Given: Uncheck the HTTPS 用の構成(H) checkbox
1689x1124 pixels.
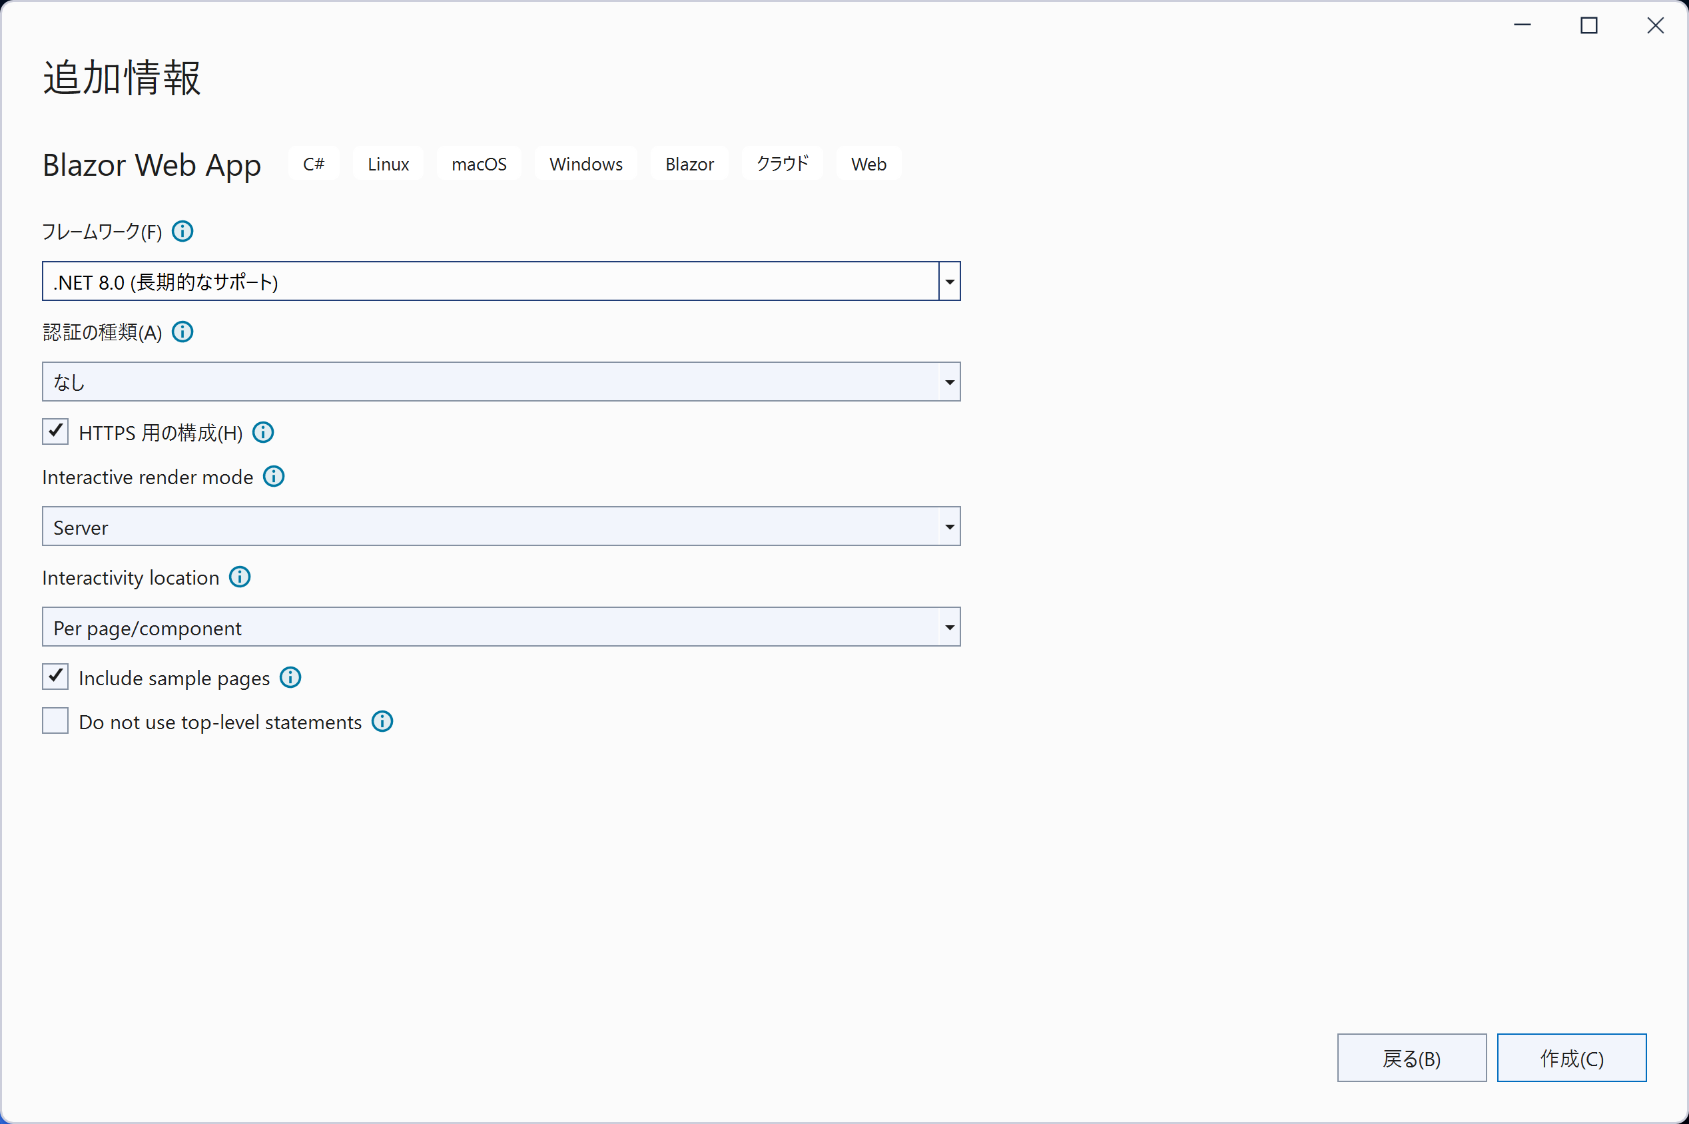Looking at the screenshot, I should point(55,431).
